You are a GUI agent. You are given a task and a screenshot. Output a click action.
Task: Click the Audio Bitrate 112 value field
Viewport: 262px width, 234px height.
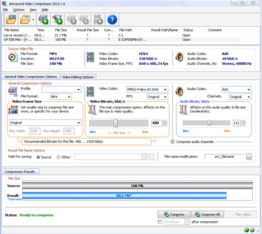pyautogui.click(x=237, y=123)
